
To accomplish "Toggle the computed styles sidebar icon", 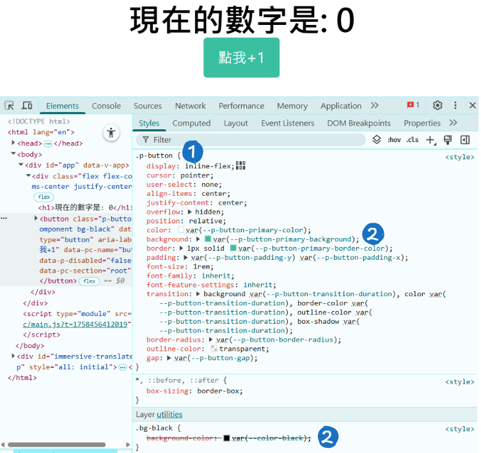I will click(x=465, y=140).
